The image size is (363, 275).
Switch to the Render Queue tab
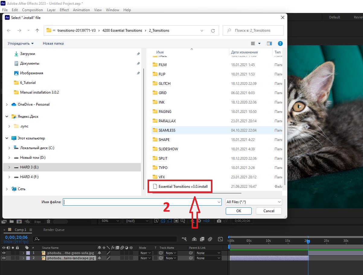coord(54,230)
